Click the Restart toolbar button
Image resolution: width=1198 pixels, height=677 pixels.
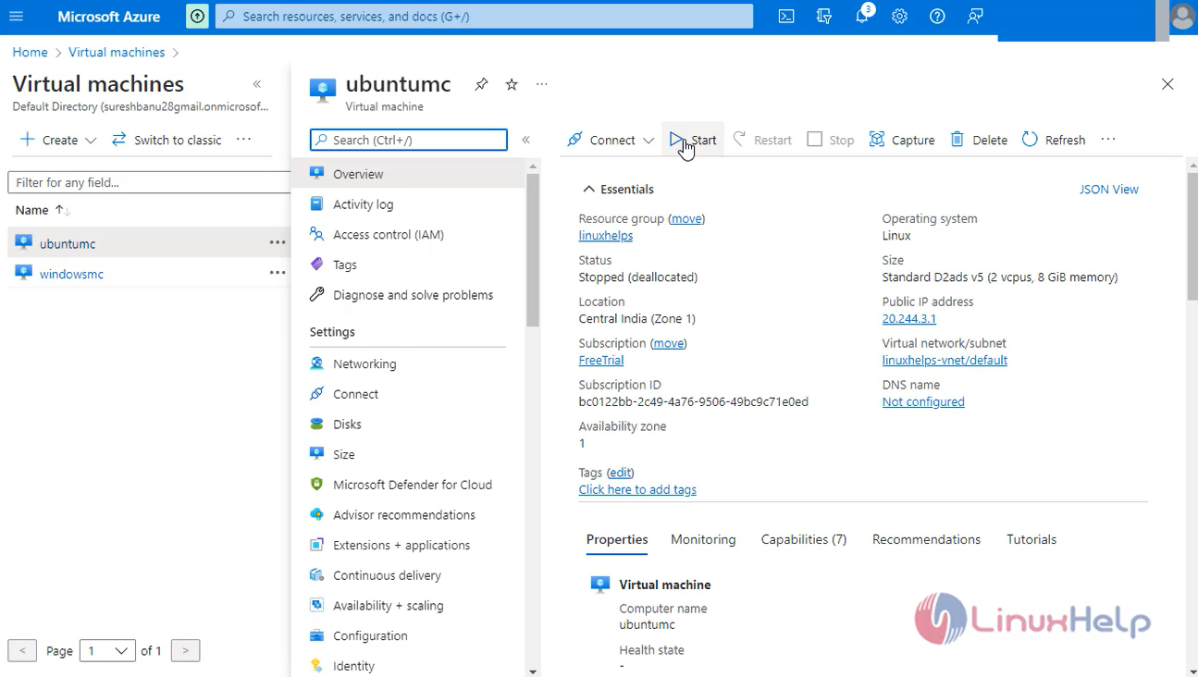click(762, 140)
